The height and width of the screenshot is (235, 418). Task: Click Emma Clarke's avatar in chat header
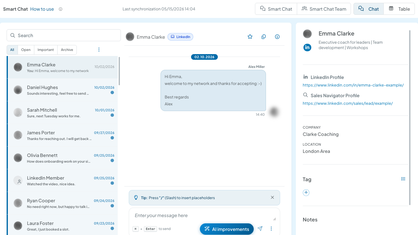[x=130, y=37]
